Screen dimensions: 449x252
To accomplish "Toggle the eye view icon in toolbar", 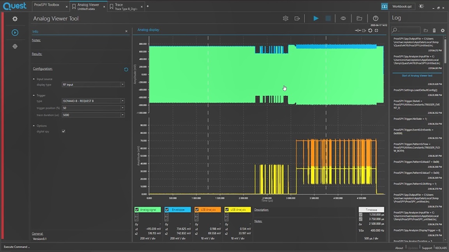I will [343, 19].
